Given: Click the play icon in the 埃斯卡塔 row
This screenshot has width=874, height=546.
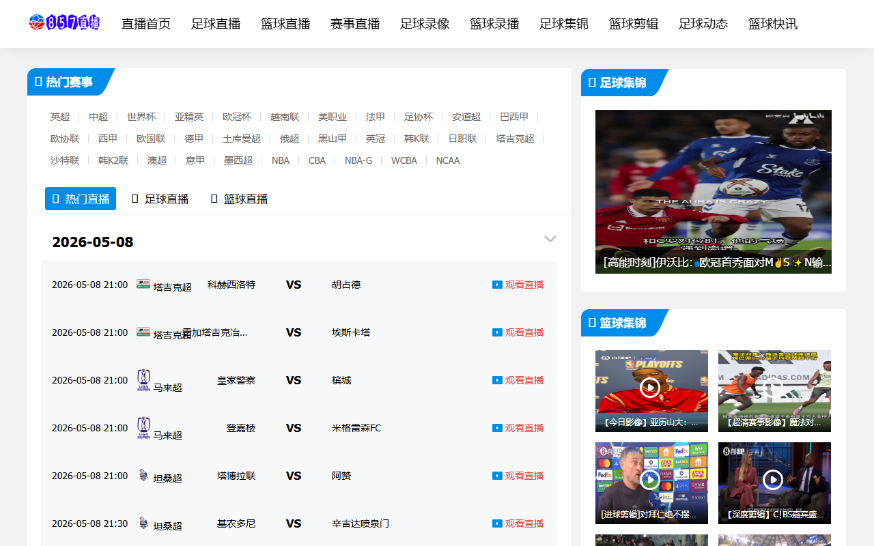Looking at the screenshot, I should click(x=497, y=332).
